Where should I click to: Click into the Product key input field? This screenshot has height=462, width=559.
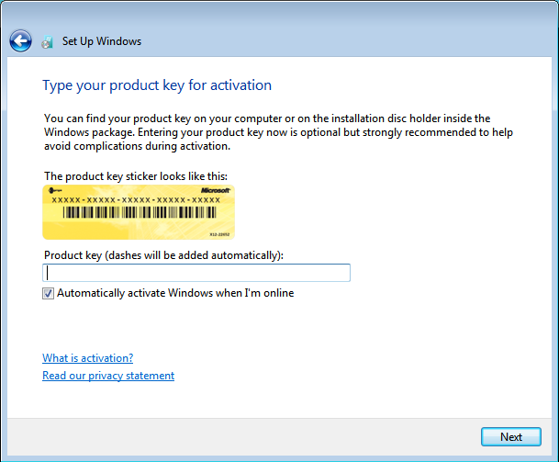click(196, 273)
